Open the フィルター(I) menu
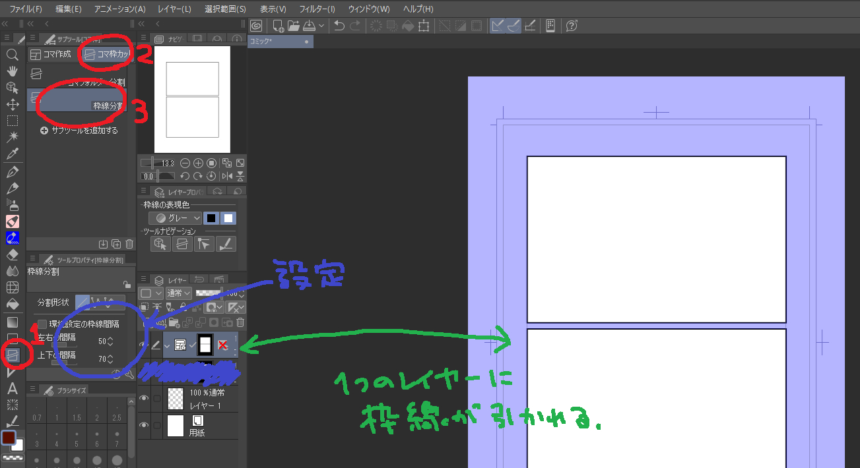This screenshot has height=468, width=860. 317,9
